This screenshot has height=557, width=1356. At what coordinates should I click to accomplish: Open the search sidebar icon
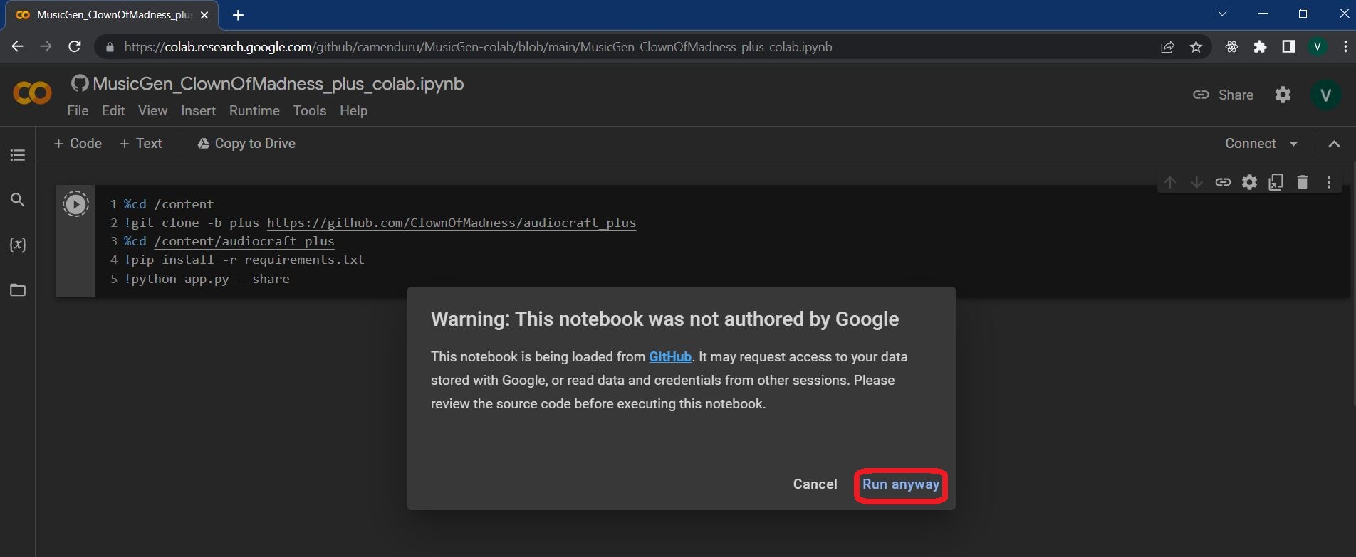(x=18, y=200)
